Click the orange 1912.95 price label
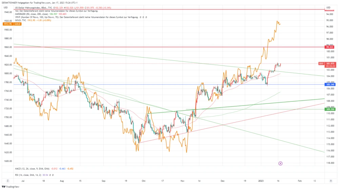339x190 pixels. (x=8, y=24)
